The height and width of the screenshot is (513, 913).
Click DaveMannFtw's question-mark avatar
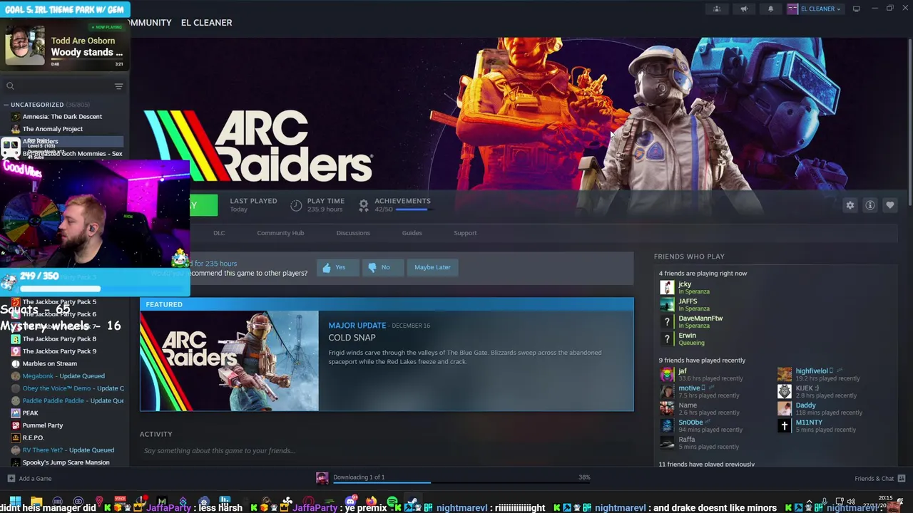click(x=667, y=321)
